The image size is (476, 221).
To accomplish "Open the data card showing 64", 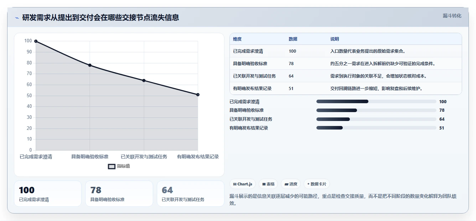I will 191,194.
